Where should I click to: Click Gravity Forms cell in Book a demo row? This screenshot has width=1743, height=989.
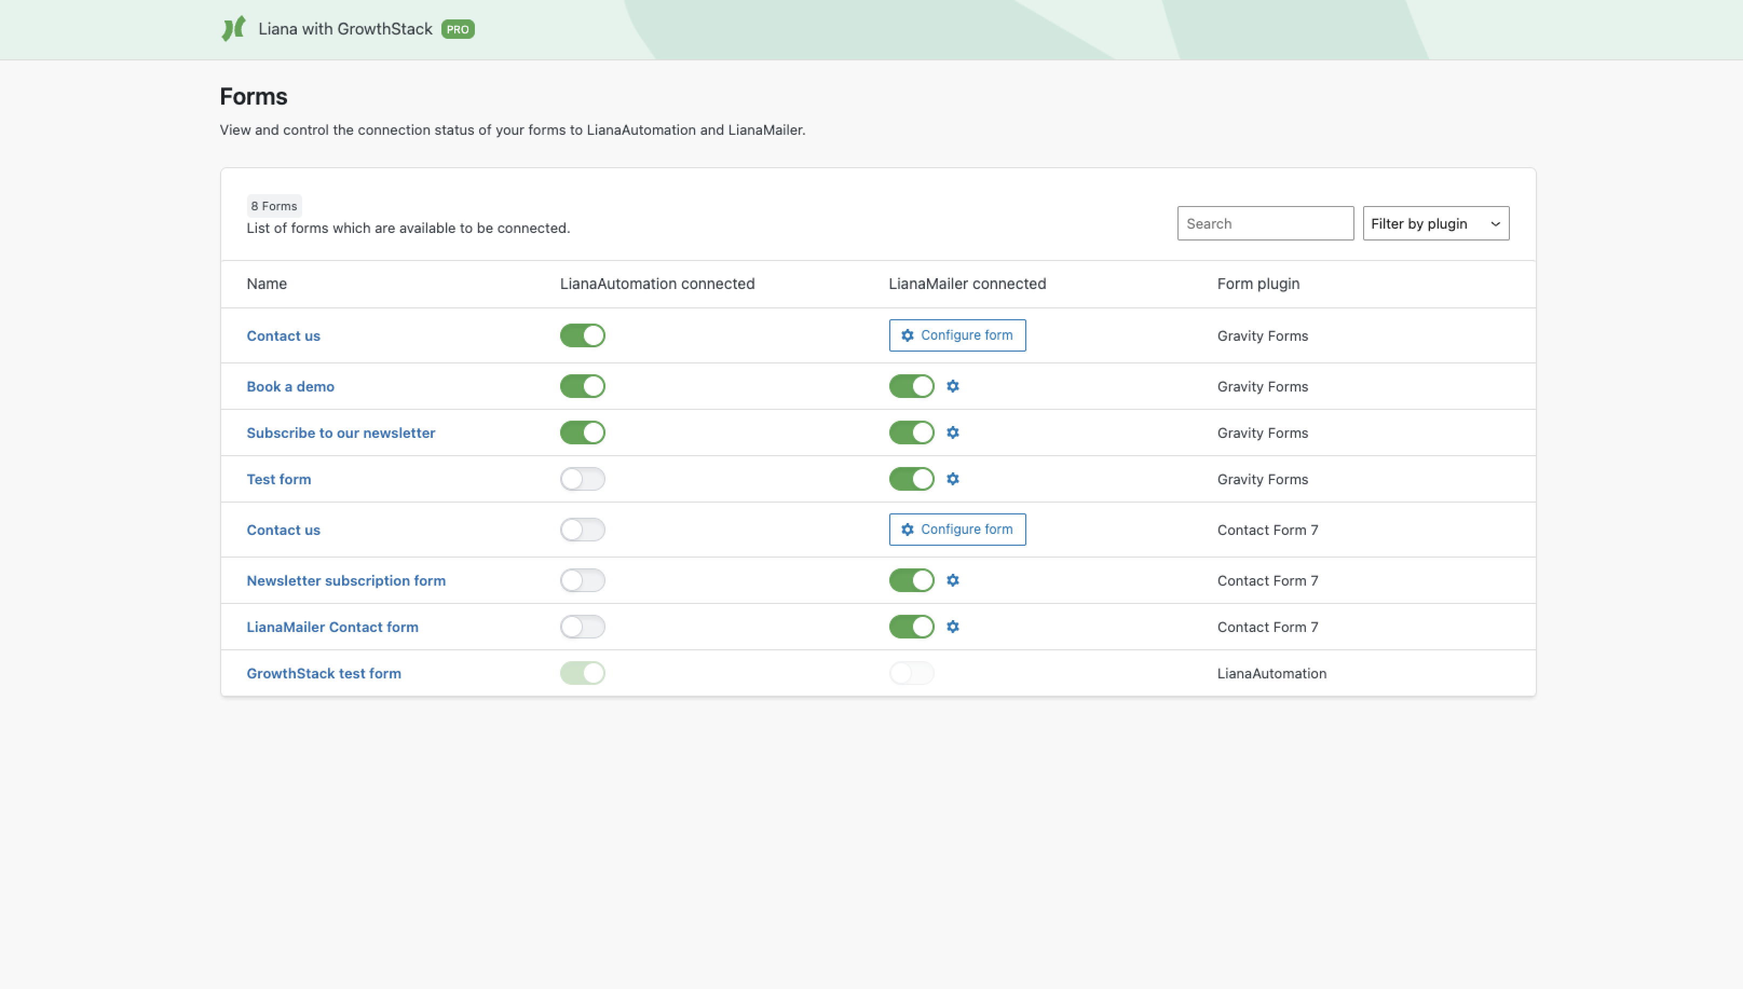(x=1263, y=387)
